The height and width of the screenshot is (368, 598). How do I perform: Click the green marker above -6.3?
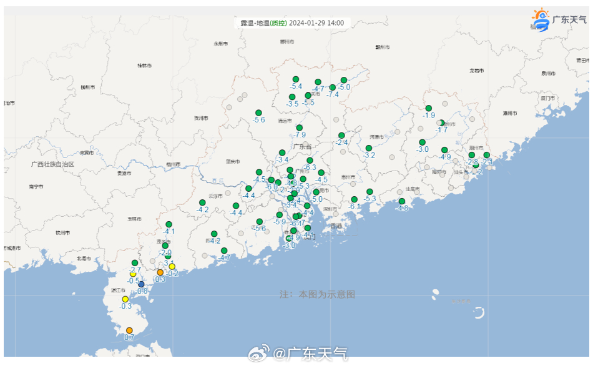tap(310, 161)
